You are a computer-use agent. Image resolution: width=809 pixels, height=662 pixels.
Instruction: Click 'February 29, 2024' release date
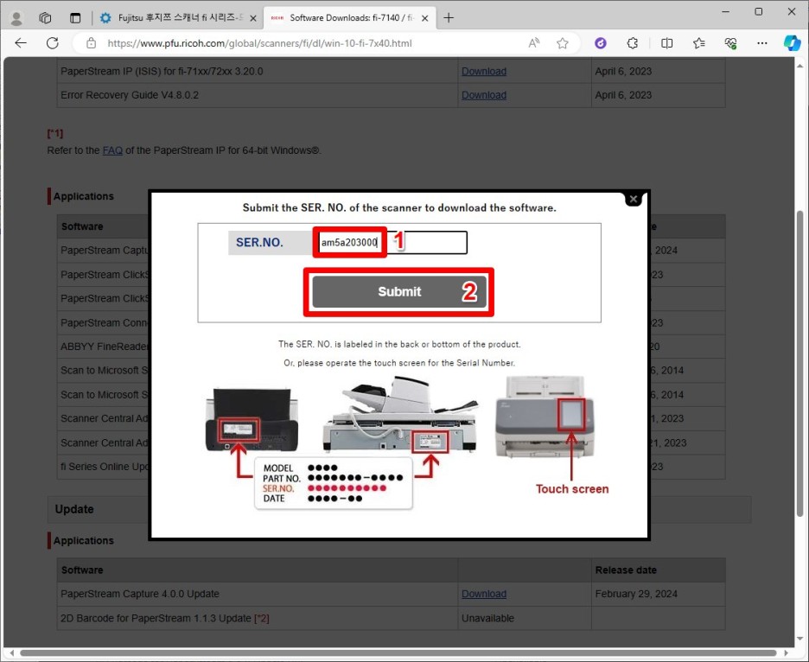click(x=636, y=594)
